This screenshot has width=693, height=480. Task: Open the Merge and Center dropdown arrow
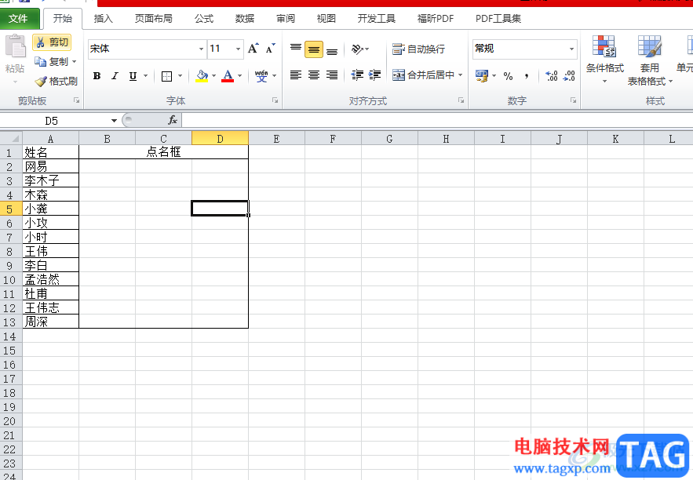[460, 75]
